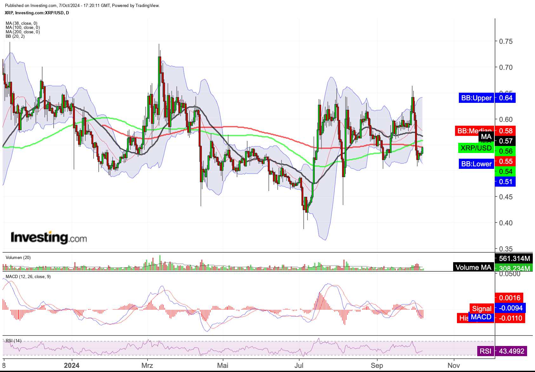Click the MA (38, close, 0) legend

(21, 23)
